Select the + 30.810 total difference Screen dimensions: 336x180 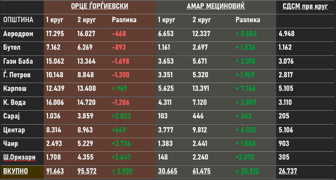click(247, 171)
